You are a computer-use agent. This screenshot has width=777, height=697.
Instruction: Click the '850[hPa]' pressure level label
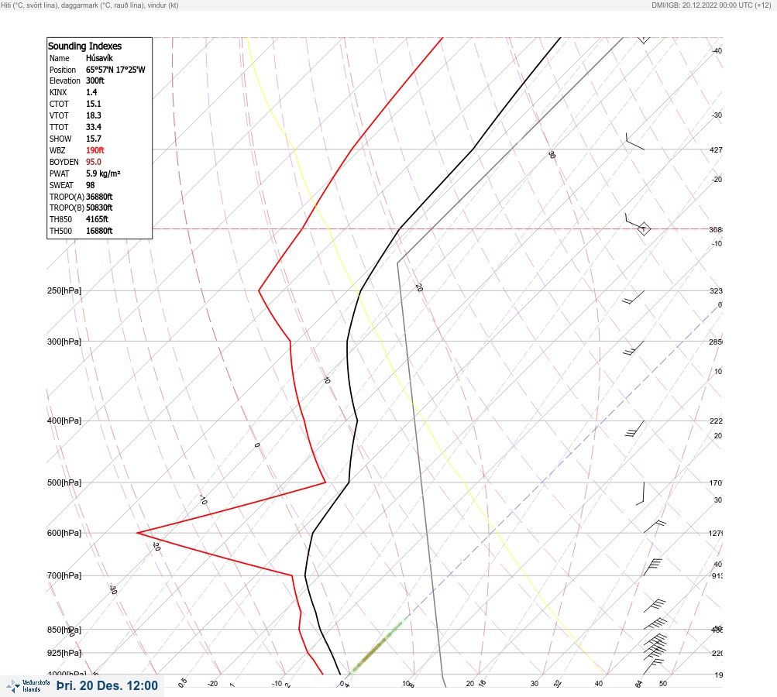64,630
